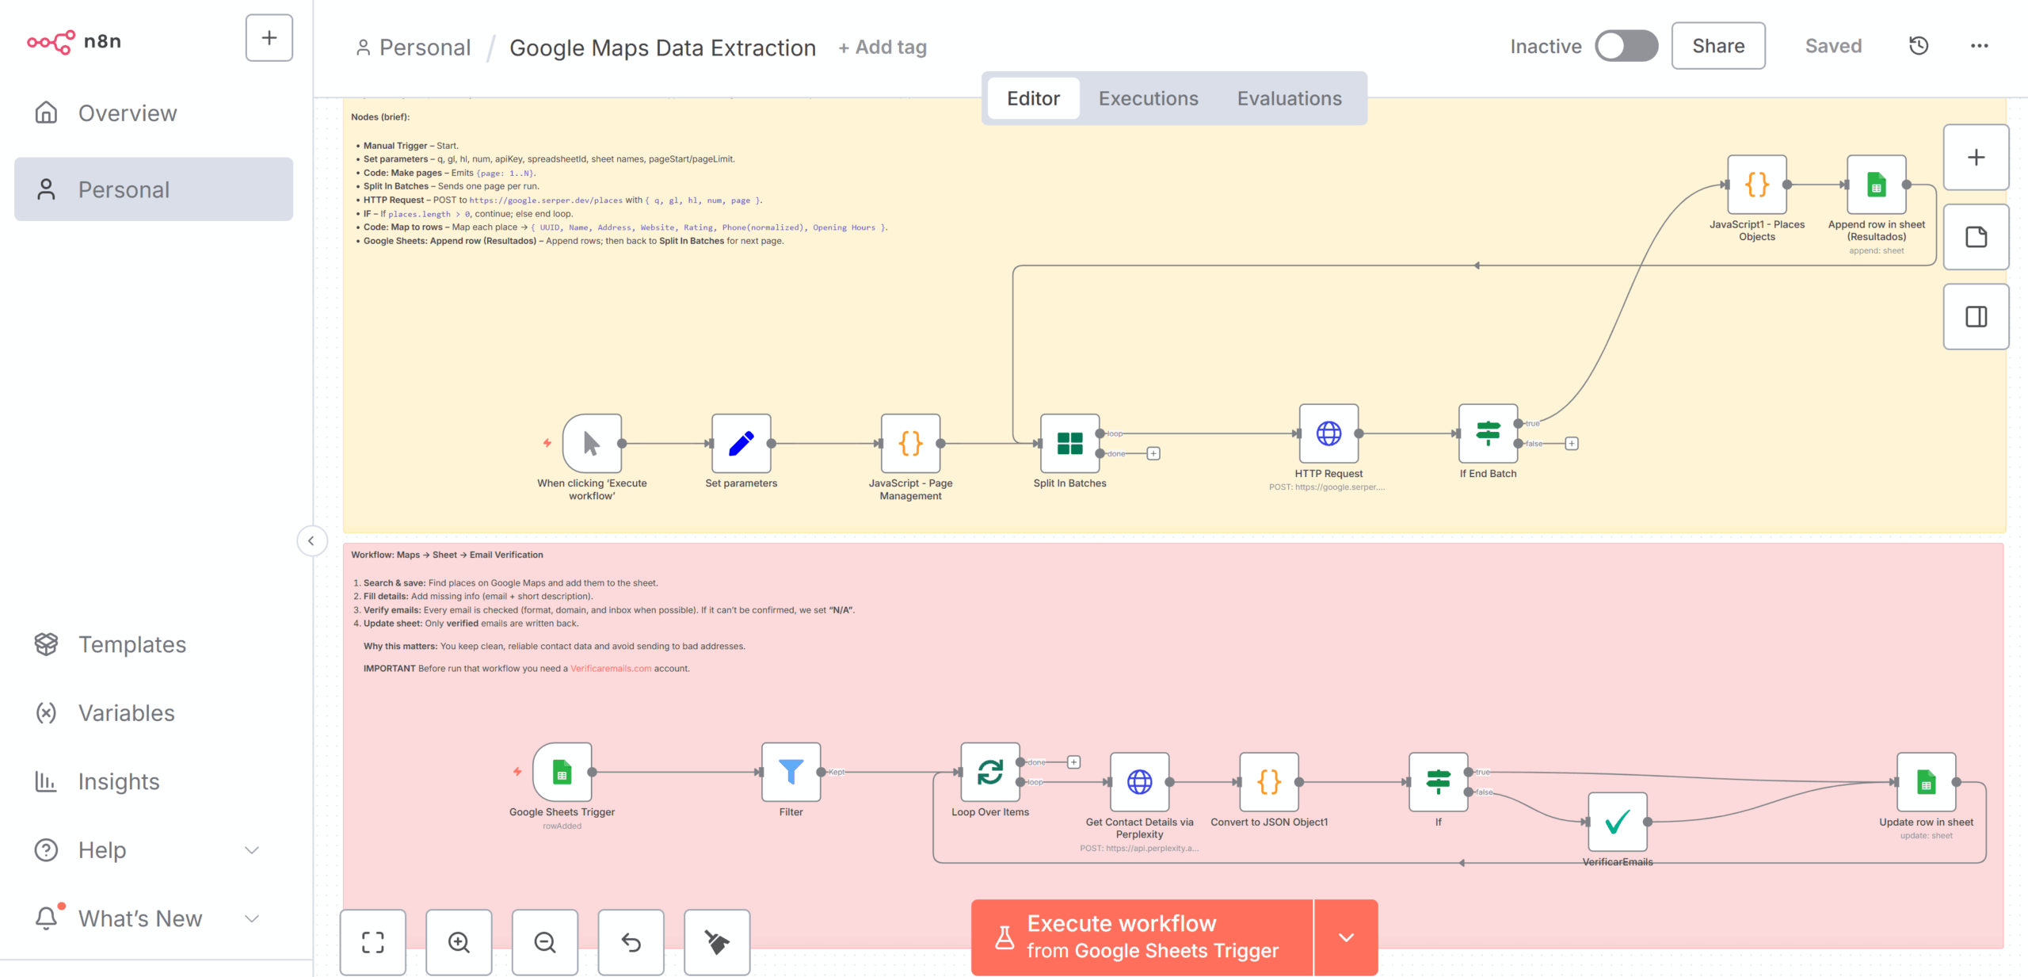Toggle the workflow Inactive switch
The image size is (2028, 977).
tap(1626, 46)
